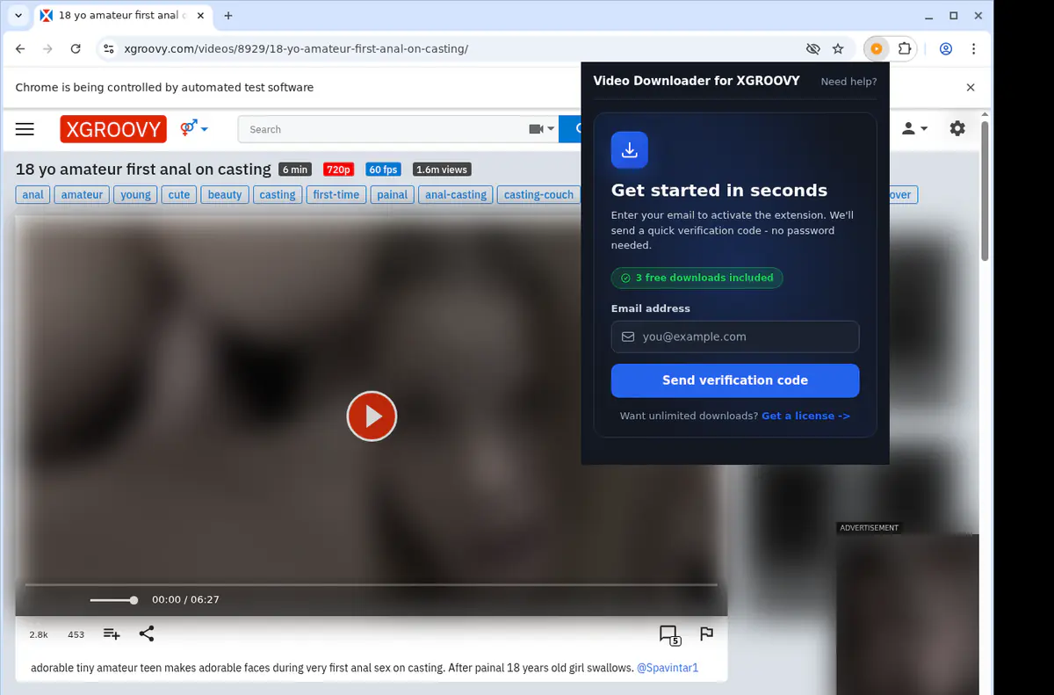Click the 3 free downloads included badge
The width and height of the screenshot is (1054, 695).
(697, 278)
